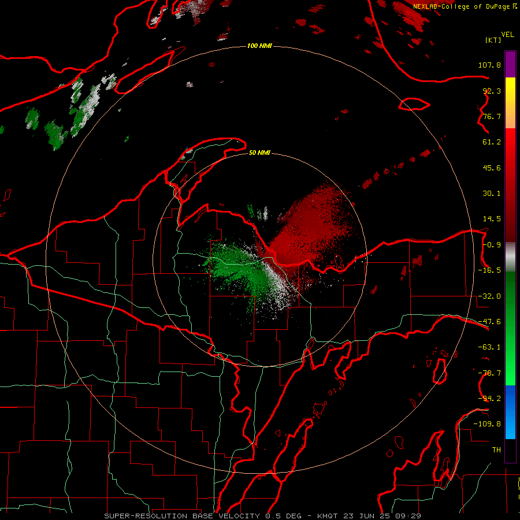Click the -32.0 value on velocity scale
520x520 pixels.
[x=489, y=296]
